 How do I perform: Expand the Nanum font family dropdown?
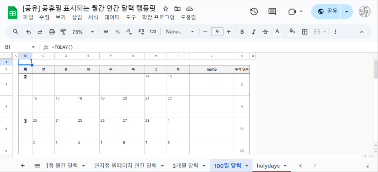(x=180, y=32)
